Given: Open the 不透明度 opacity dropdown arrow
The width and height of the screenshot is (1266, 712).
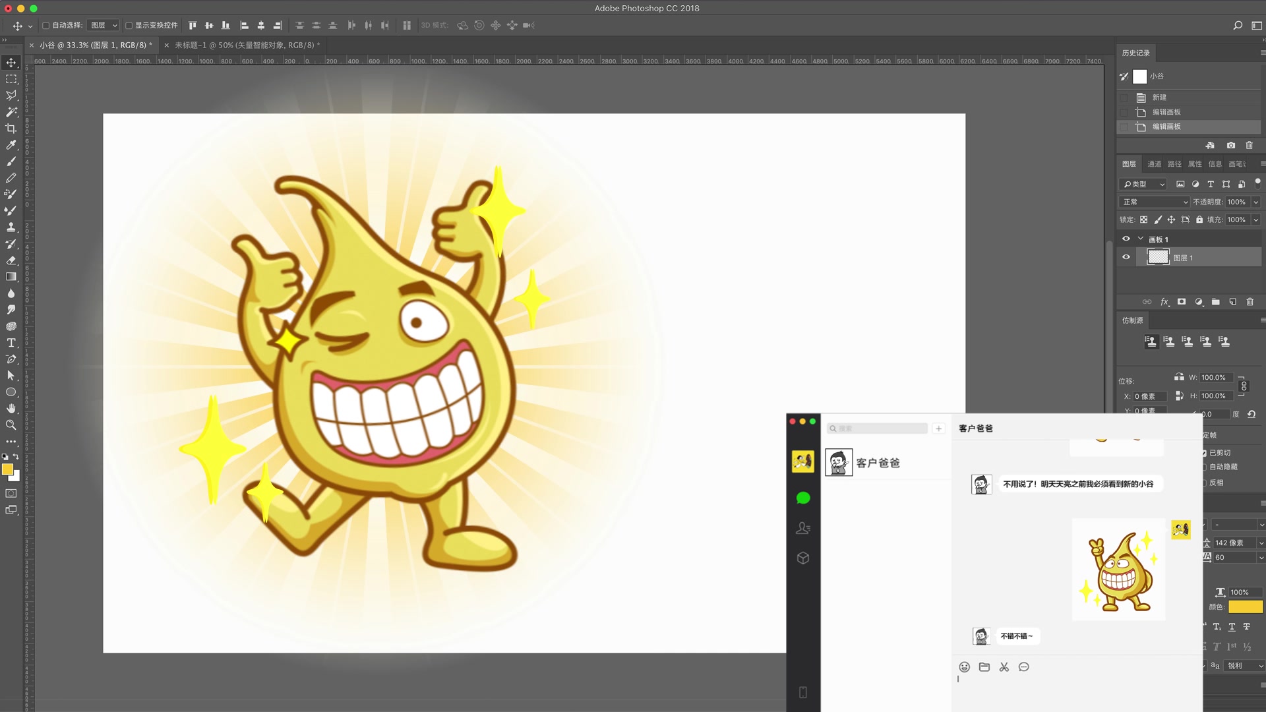Looking at the screenshot, I should click(x=1255, y=202).
